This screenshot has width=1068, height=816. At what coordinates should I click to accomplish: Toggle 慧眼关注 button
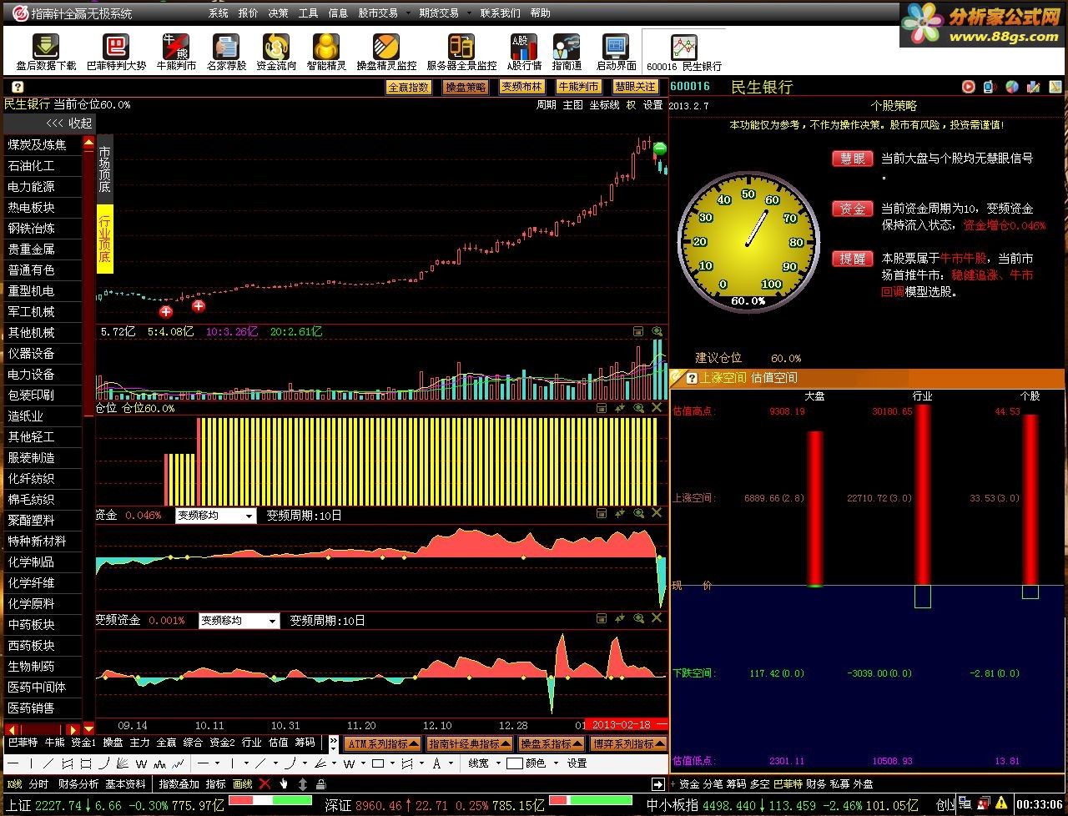coord(635,87)
